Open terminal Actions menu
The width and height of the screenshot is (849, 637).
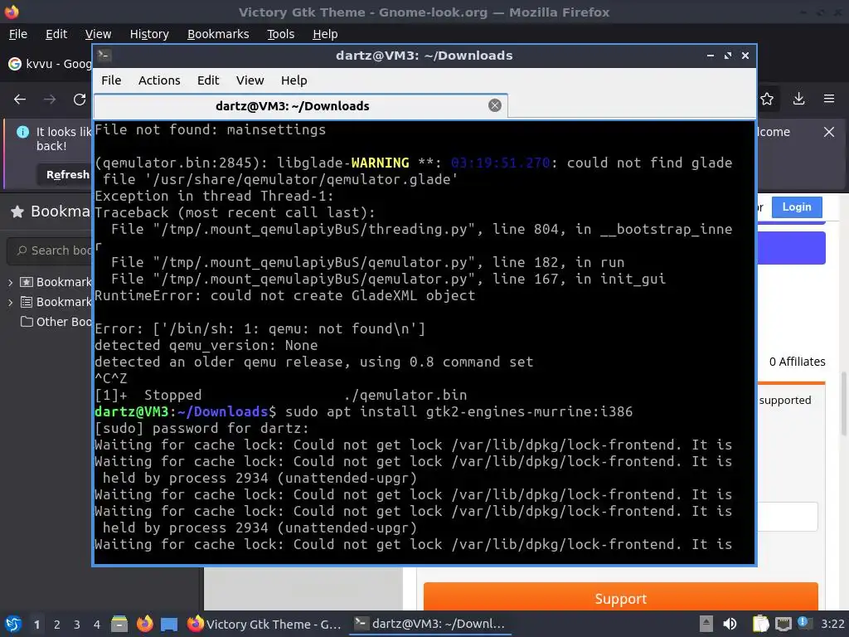point(159,80)
